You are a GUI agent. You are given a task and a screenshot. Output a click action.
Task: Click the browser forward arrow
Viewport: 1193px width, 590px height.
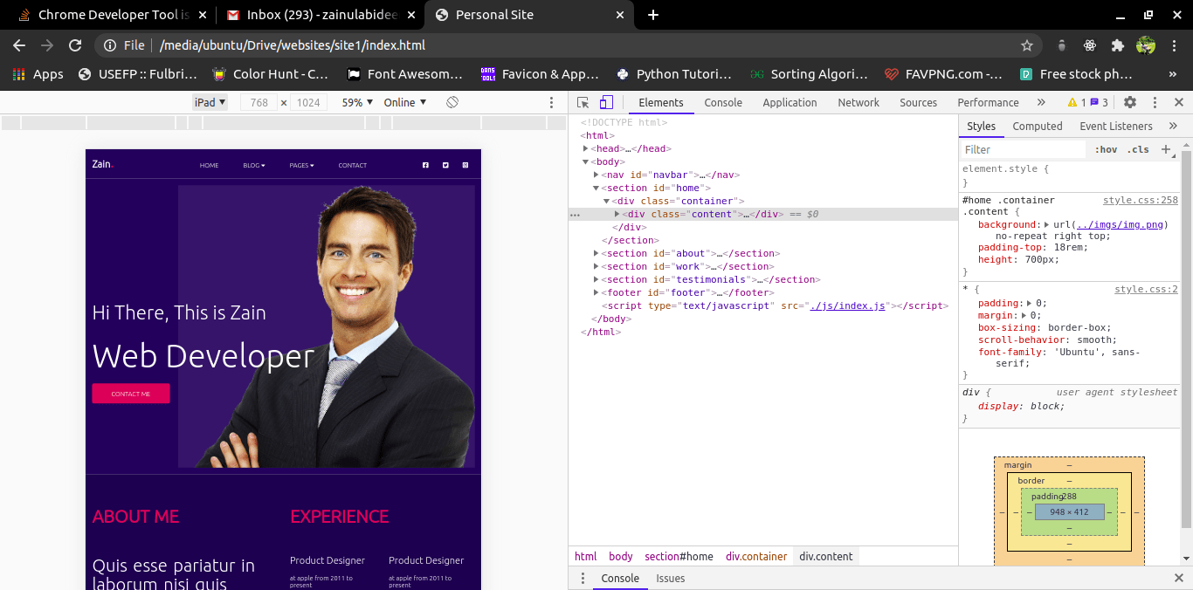click(x=47, y=45)
